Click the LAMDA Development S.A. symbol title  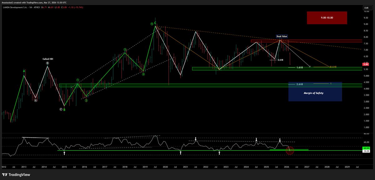point(15,7)
